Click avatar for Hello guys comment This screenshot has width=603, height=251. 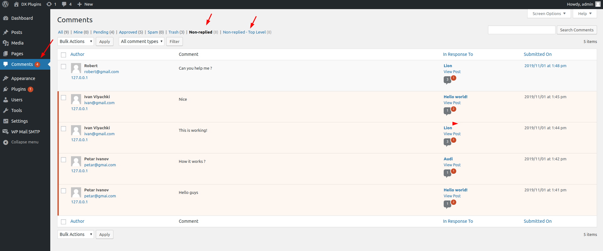tap(76, 192)
